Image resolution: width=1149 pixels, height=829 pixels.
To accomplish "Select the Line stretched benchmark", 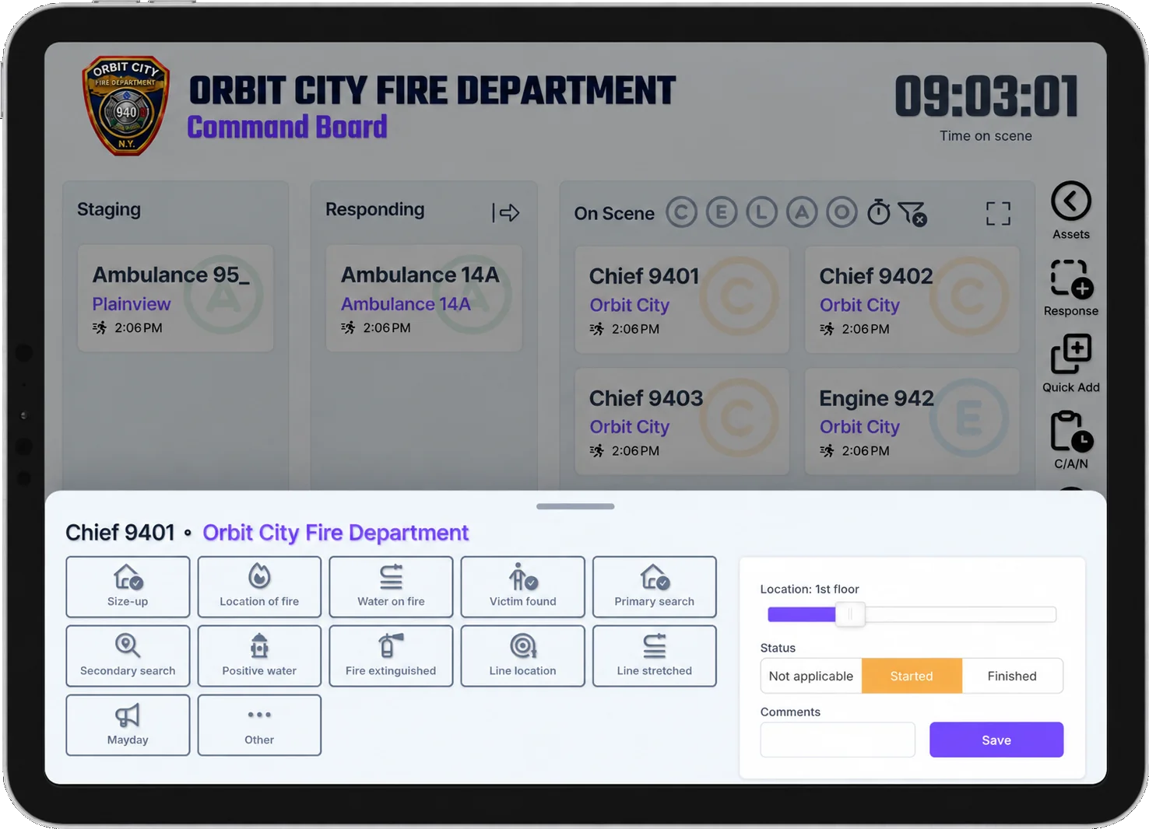I will tap(654, 656).
